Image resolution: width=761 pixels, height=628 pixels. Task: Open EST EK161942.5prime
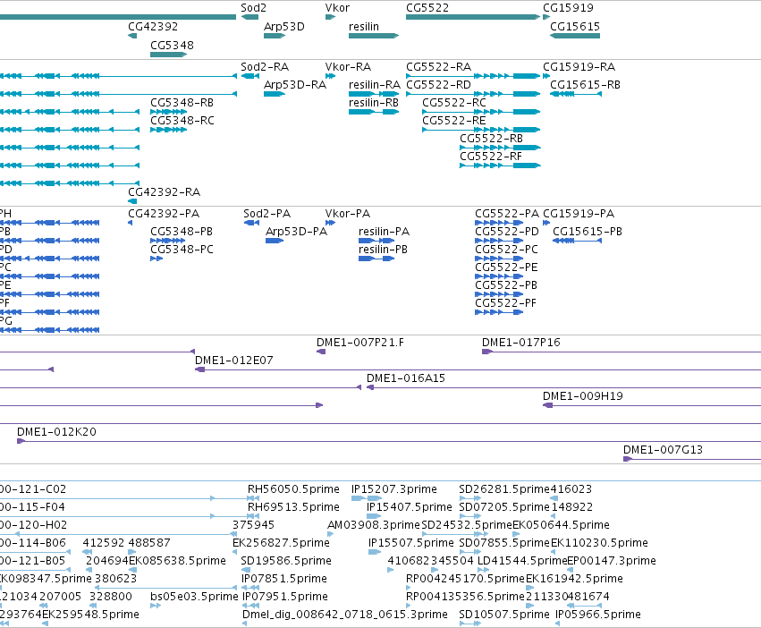coord(574,579)
